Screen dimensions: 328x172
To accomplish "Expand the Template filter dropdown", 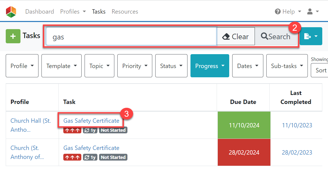I will [x=61, y=66].
